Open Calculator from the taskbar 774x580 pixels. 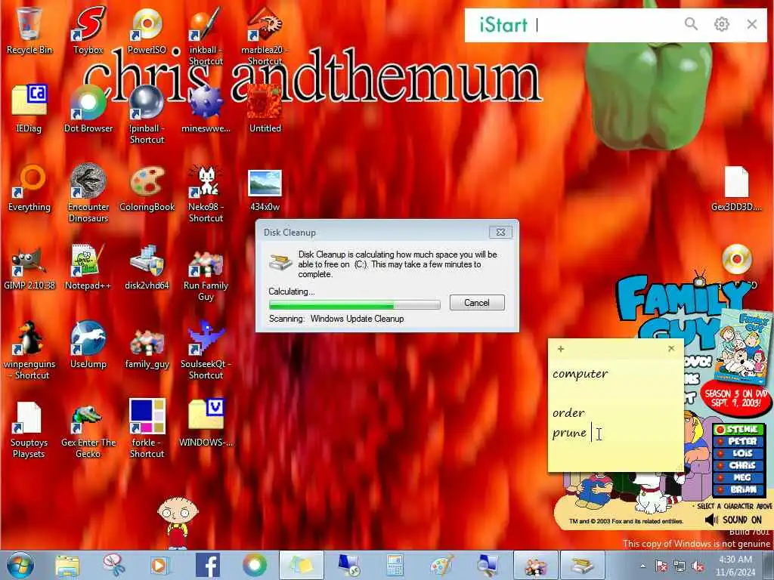(x=395, y=565)
